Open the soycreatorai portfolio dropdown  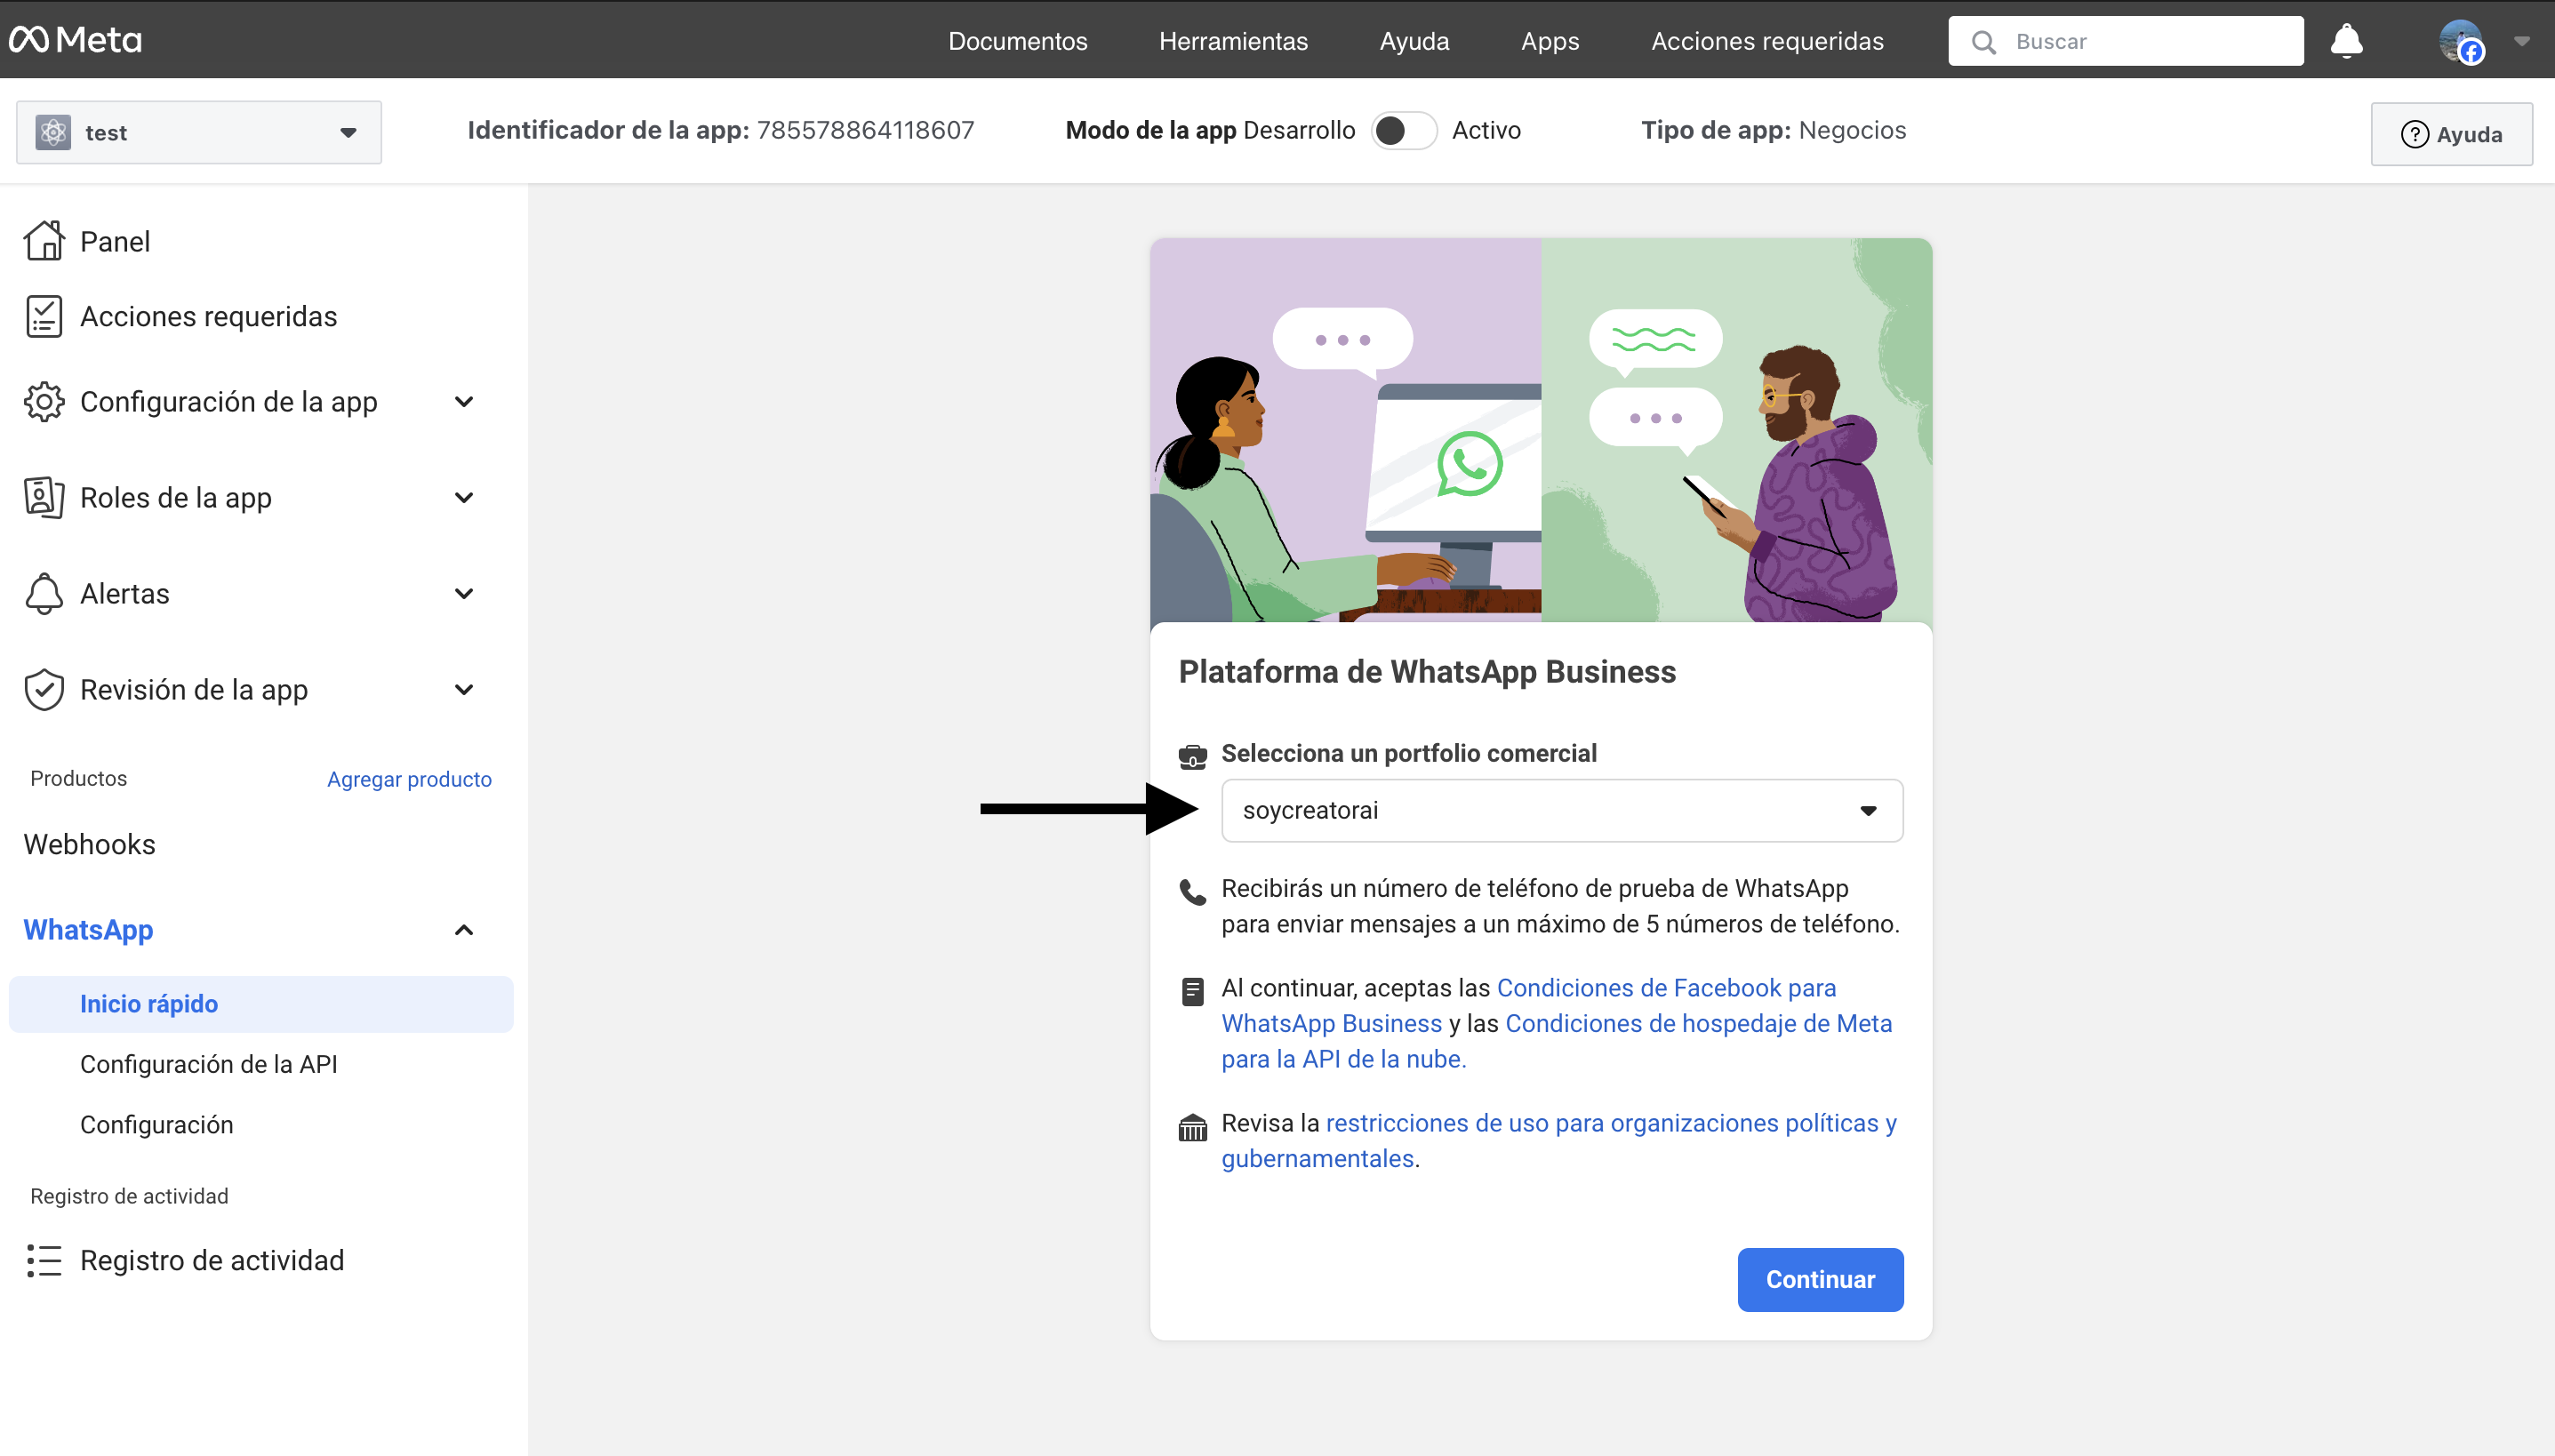click(x=1561, y=810)
